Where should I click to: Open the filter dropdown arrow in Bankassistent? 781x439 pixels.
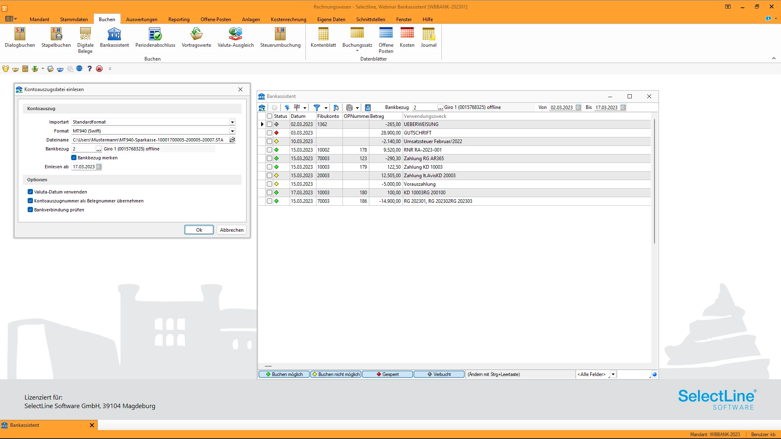tap(326, 108)
